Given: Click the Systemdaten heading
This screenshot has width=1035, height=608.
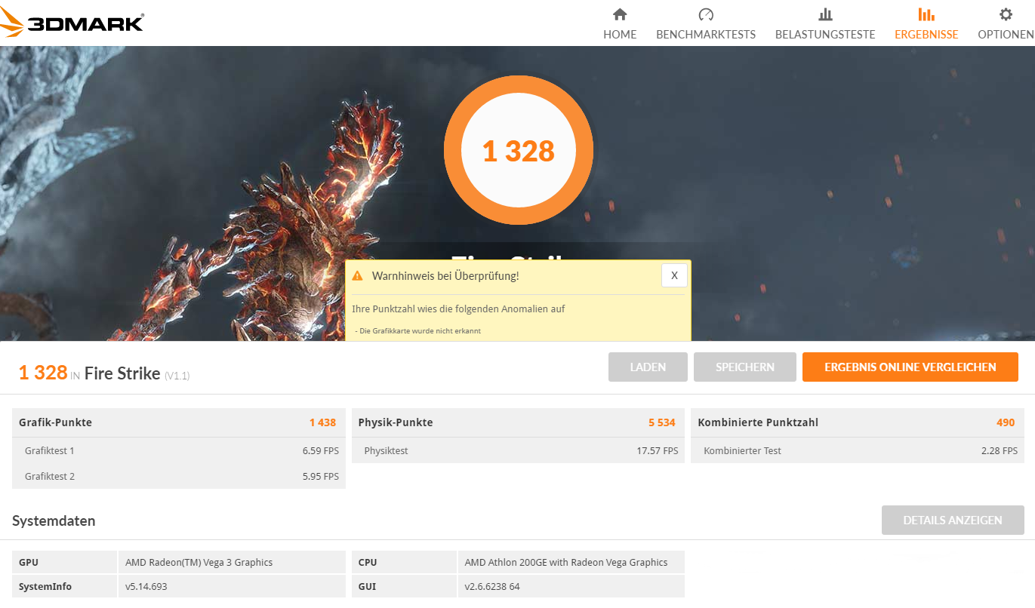Looking at the screenshot, I should (54, 520).
